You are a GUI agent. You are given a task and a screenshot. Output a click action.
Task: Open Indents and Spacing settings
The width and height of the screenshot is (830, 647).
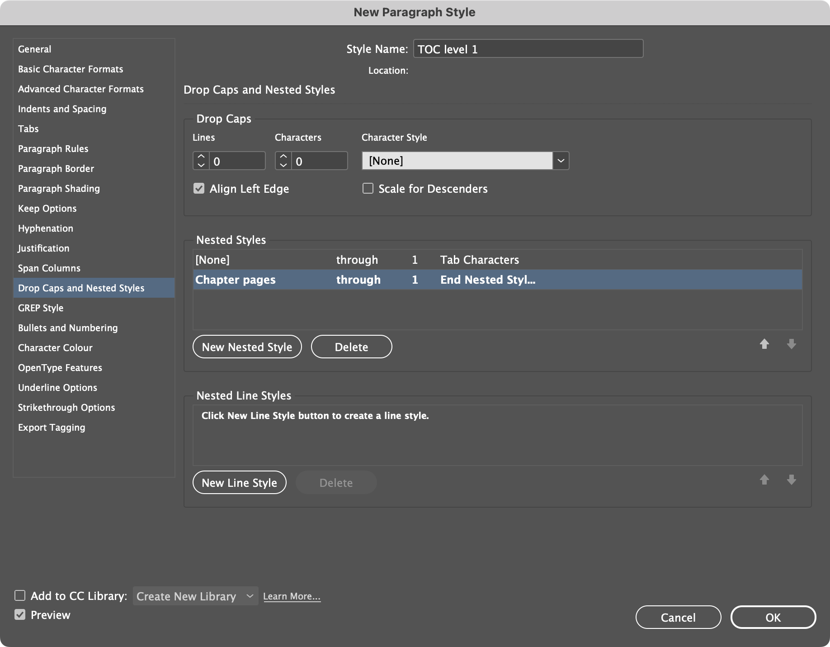pos(62,109)
